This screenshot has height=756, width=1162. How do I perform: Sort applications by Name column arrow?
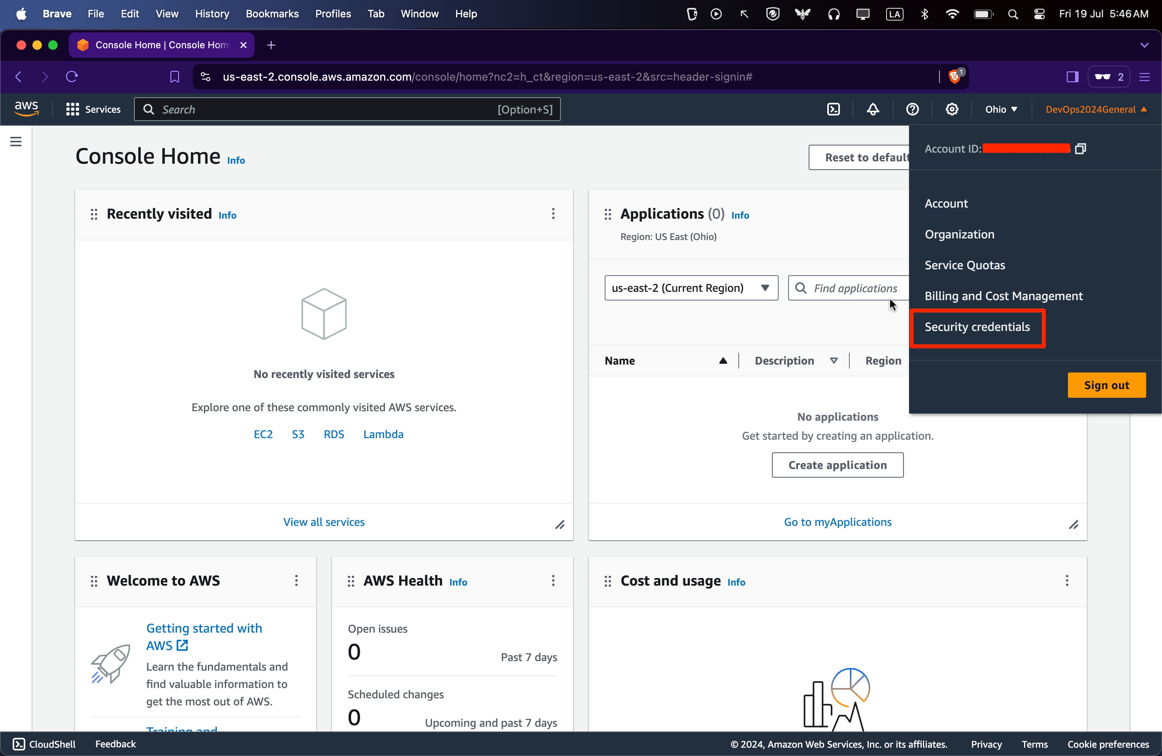[x=723, y=361]
